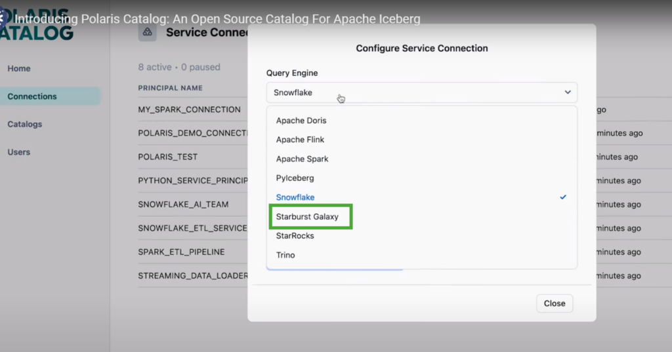
Task: Choose Trino query engine
Action: coord(285,255)
